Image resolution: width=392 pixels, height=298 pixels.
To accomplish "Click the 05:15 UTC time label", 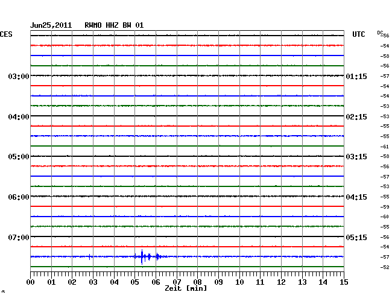I will coord(356,237).
